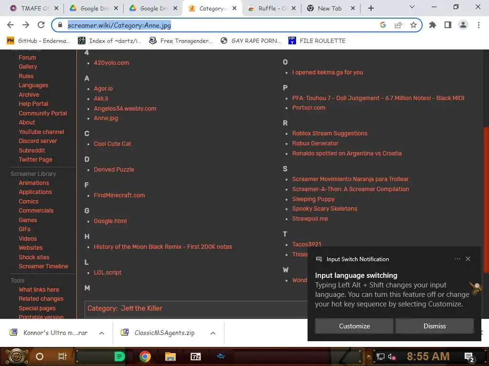
Task: Bookmark this page with the star
Action: (x=414, y=25)
